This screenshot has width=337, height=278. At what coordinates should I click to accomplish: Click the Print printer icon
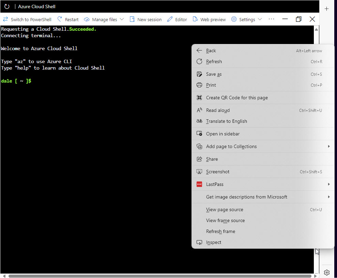(199, 85)
